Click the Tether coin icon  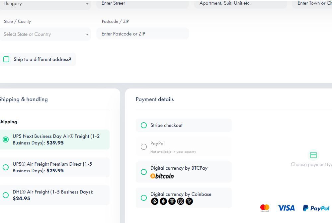(x=172, y=201)
